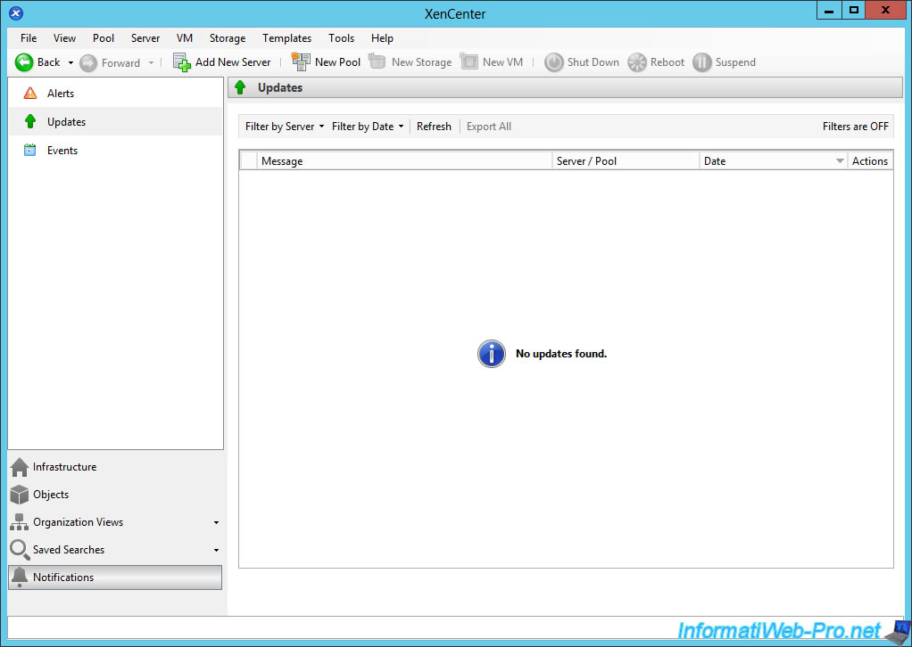This screenshot has height=647, width=912.
Task: Open the Server menu
Action: [145, 37]
